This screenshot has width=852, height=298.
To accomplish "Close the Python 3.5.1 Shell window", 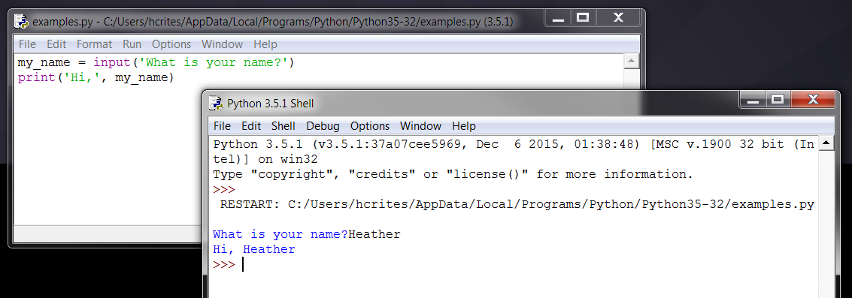I will click(x=813, y=100).
